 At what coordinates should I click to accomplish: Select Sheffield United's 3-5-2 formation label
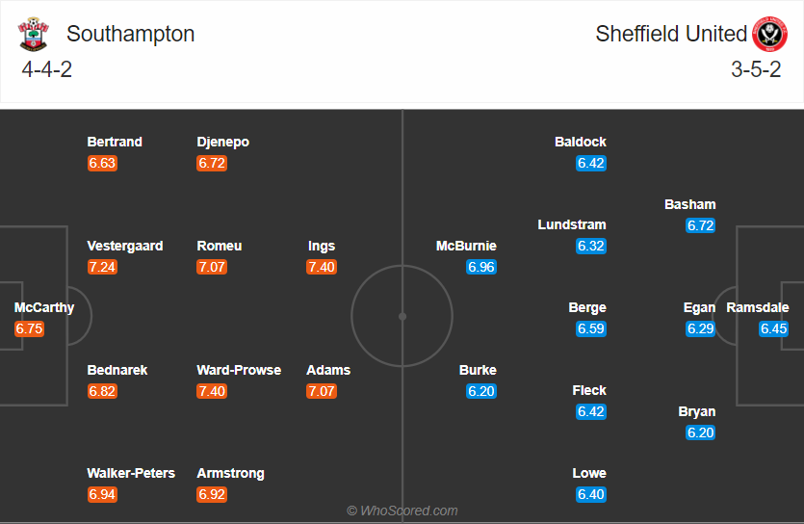(x=756, y=69)
